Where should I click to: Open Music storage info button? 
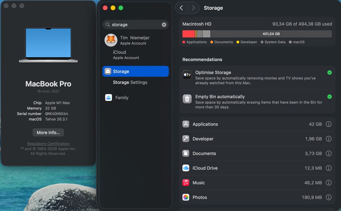(329, 183)
